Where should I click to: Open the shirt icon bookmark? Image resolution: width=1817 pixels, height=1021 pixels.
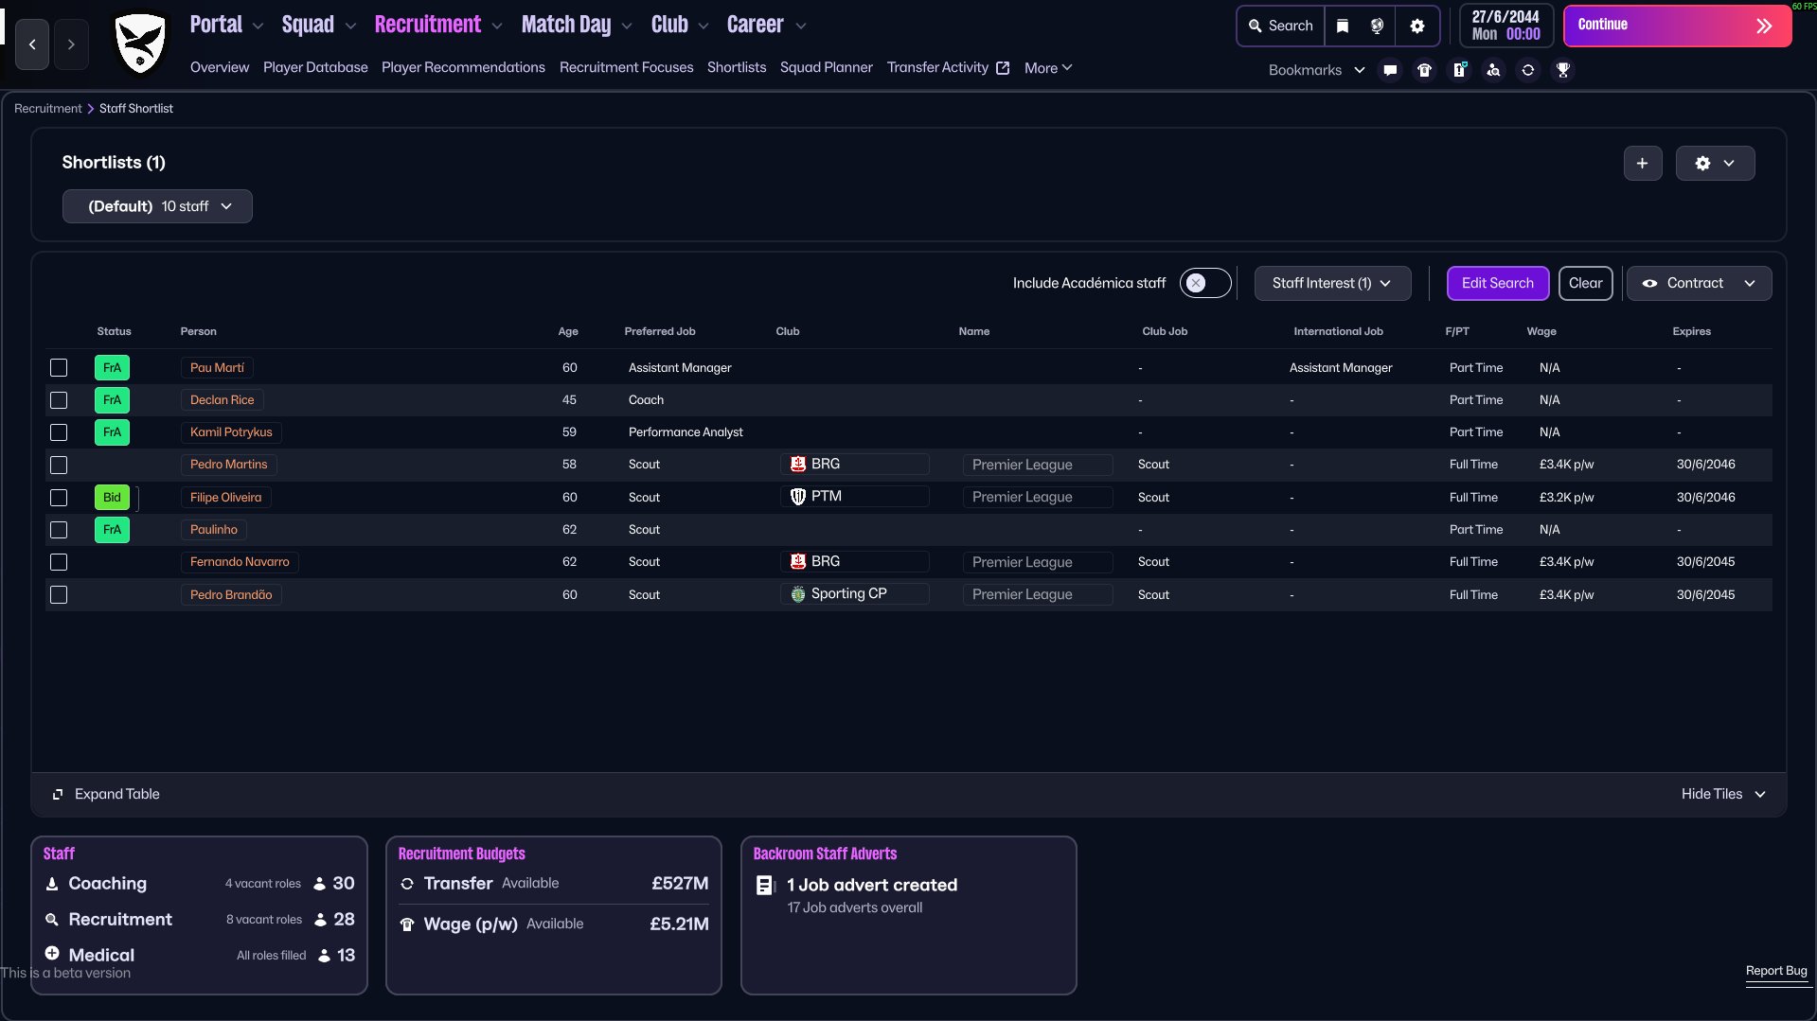tap(1424, 70)
